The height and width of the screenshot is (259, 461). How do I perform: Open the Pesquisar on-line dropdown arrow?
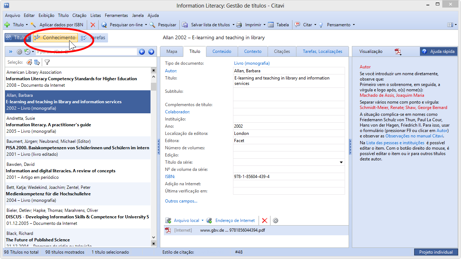tap(146, 25)
